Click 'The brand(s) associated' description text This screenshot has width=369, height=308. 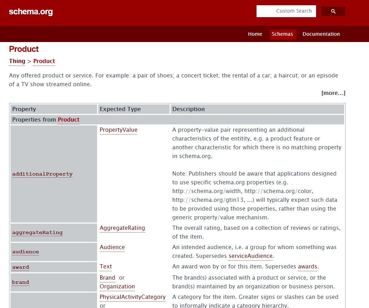(x=253, y=282)
